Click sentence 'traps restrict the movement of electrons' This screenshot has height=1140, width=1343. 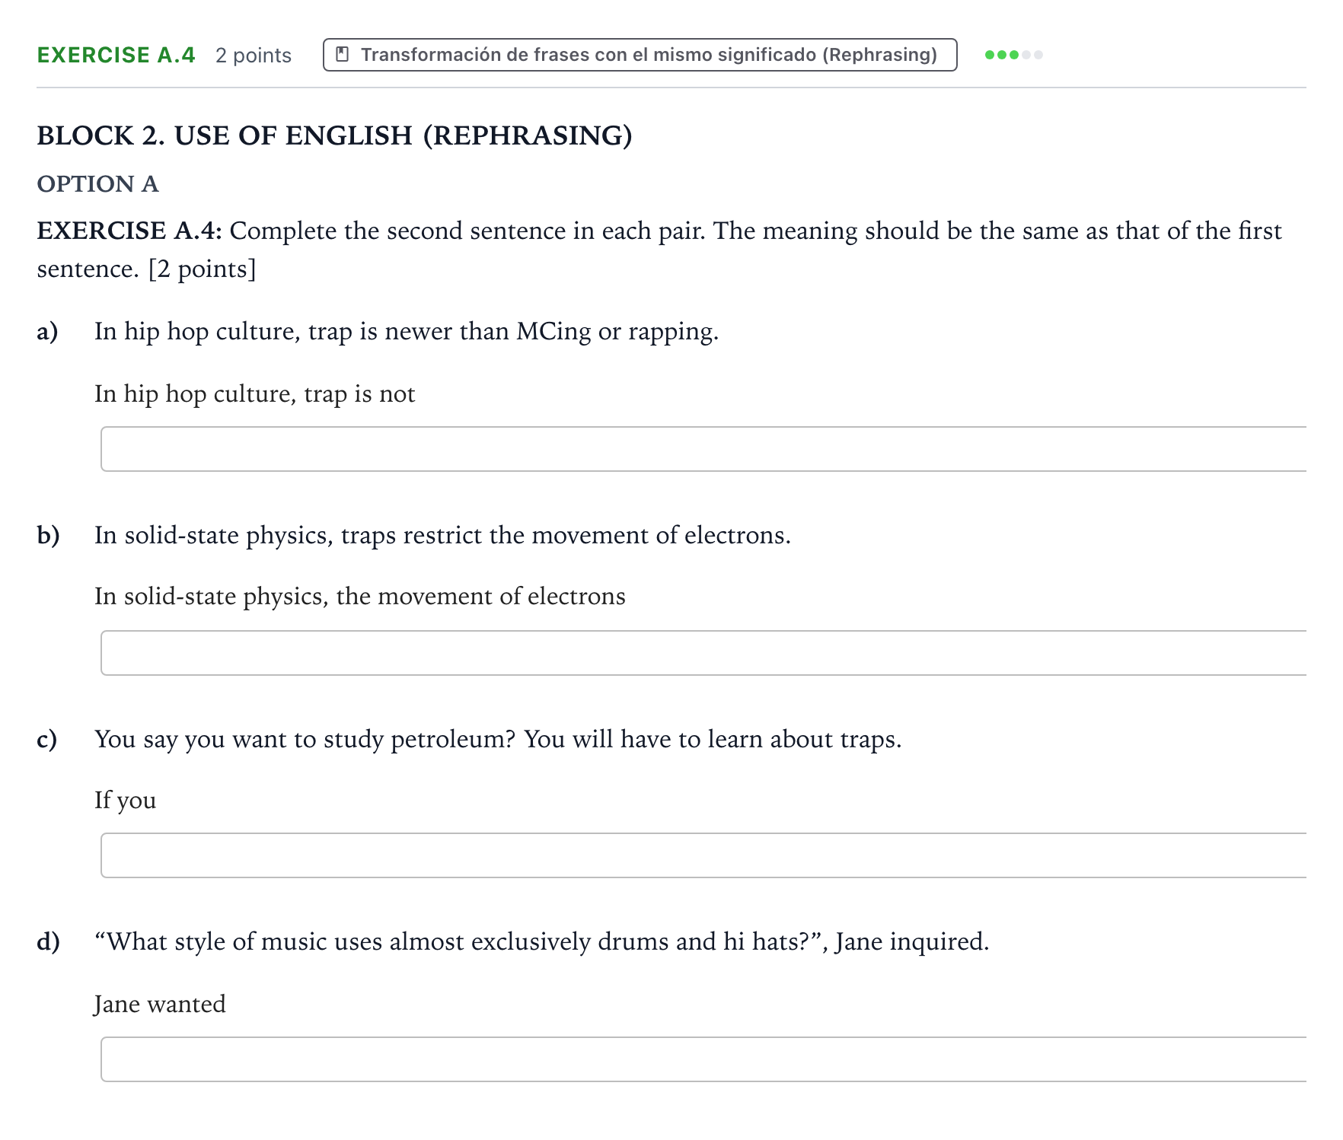(x=566, y=536)
